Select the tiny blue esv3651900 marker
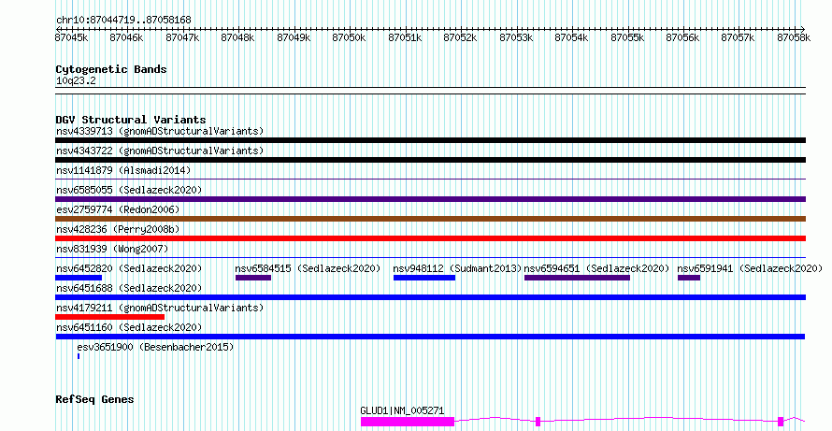 point(79,357)
